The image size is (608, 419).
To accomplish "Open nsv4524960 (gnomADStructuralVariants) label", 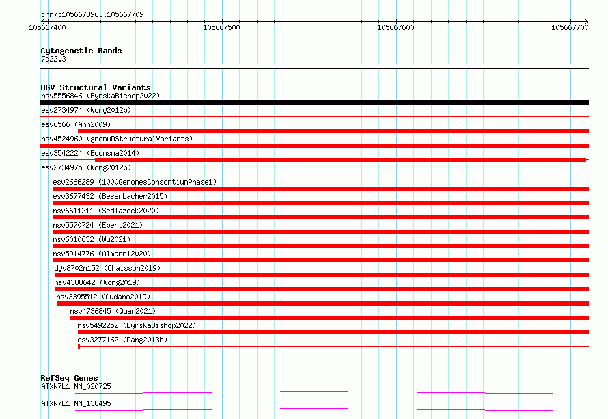I will pos(117,139).
